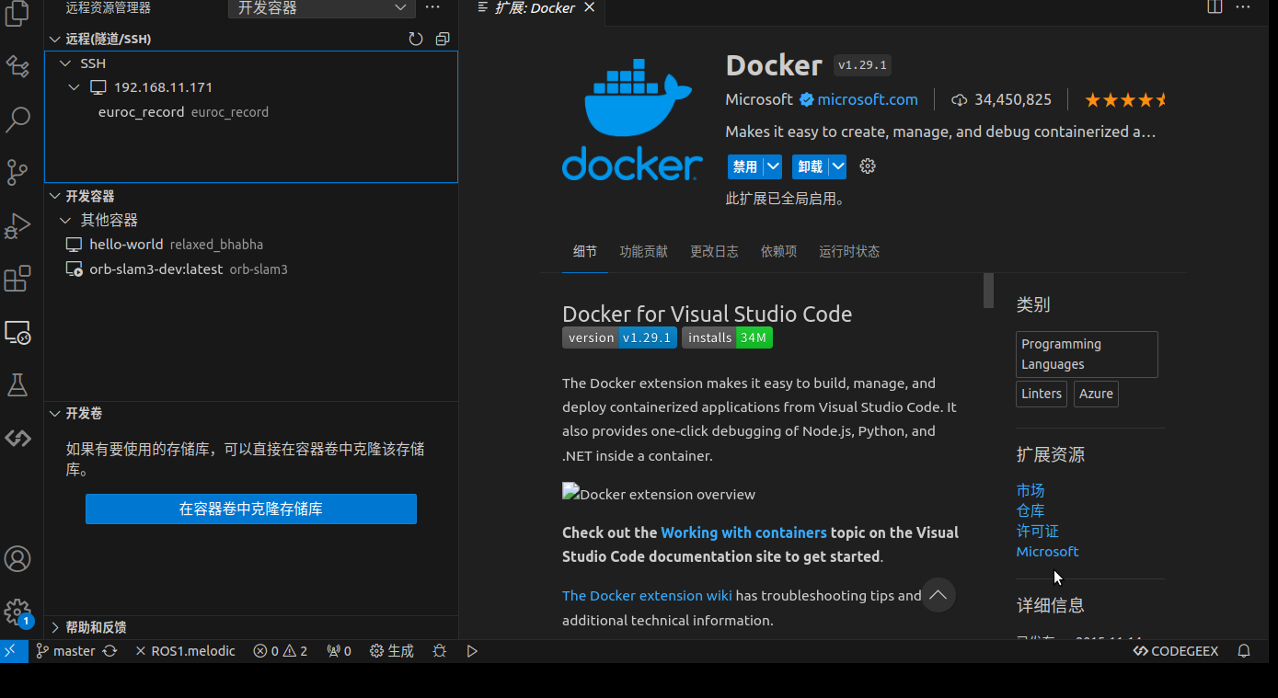
Task: Open the 仓库 resource link
Action: click(x=1030, y=510)
